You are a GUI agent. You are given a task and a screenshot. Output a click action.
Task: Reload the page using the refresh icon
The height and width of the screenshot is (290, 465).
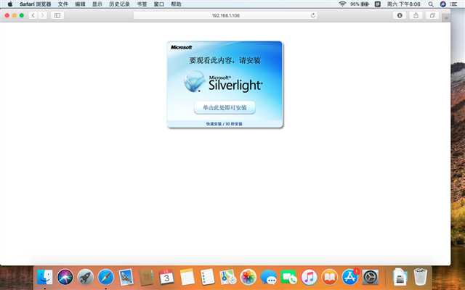click(313, 15)
